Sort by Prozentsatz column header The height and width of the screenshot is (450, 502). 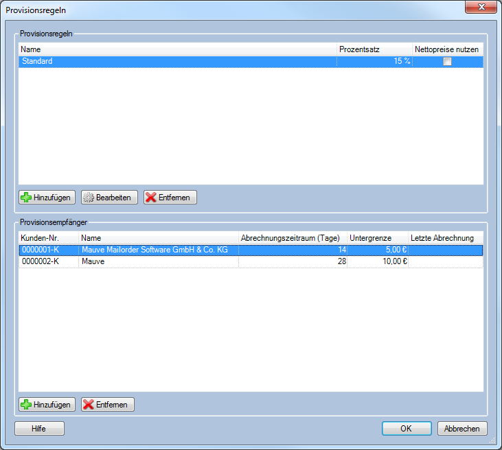tap(374, 49)
